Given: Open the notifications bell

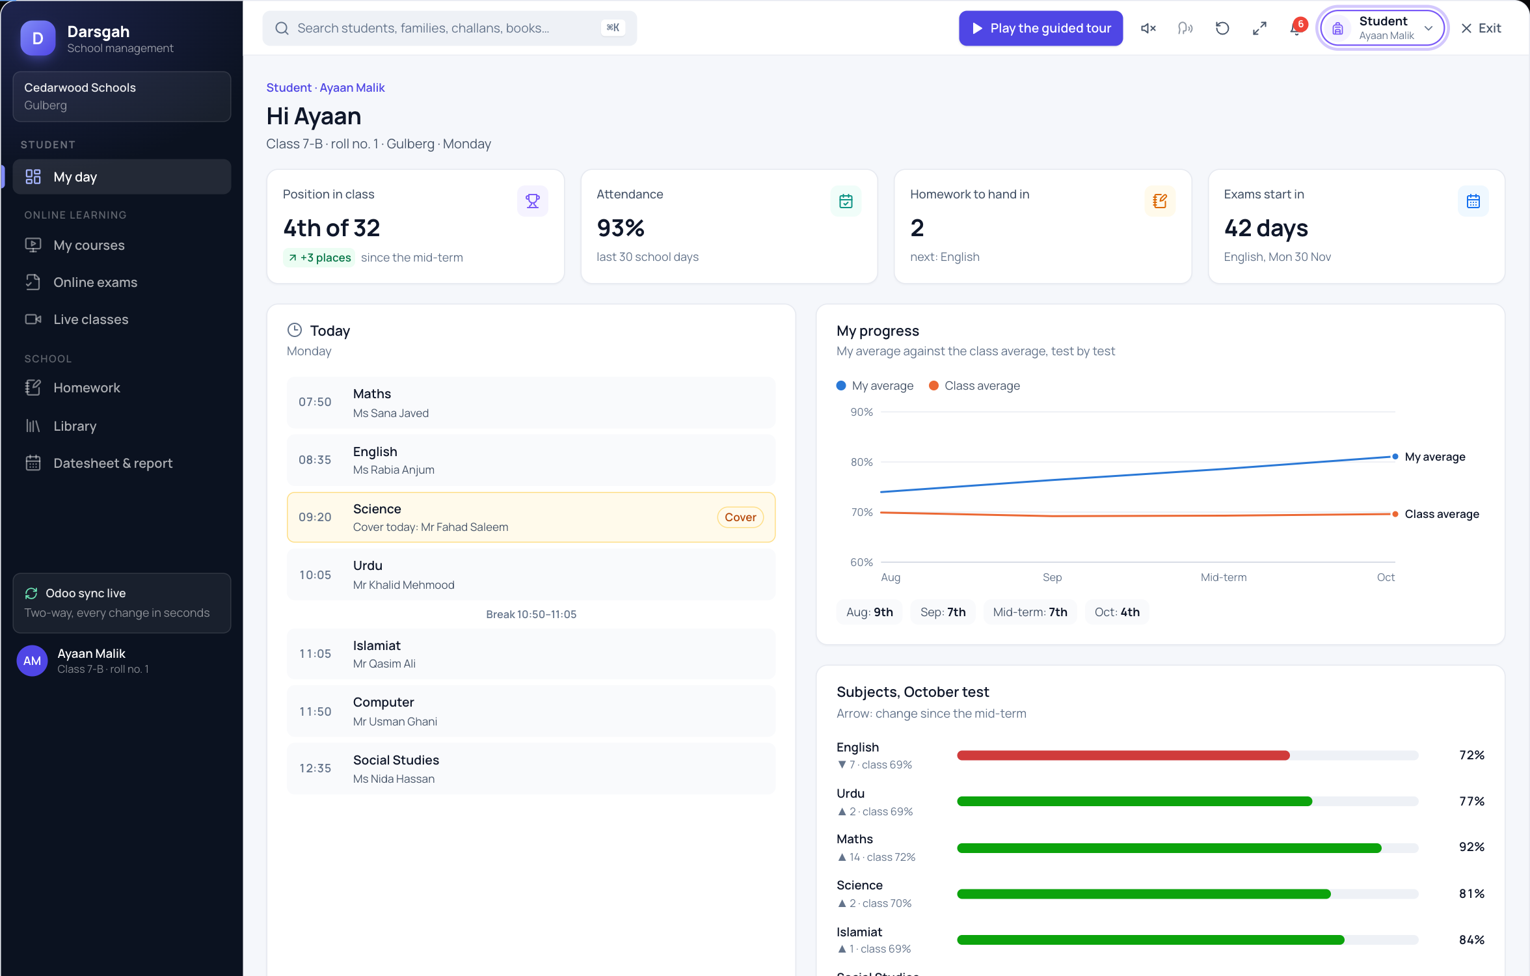Looking at the screenshot, I should (x=1296, y=28).
